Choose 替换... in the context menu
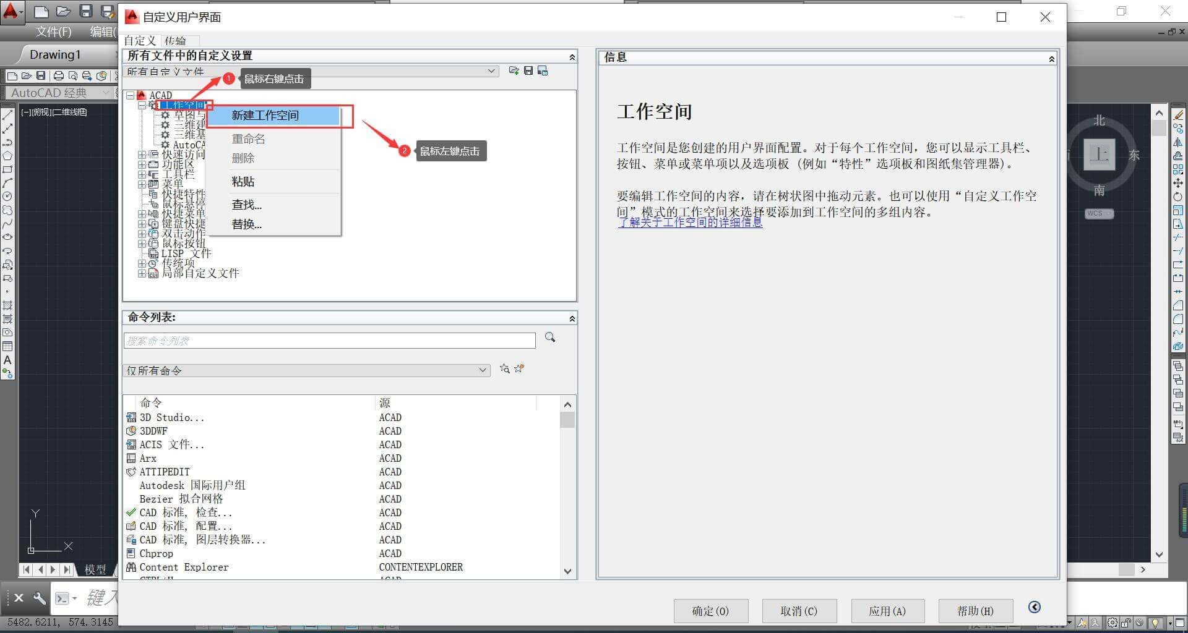 273,224
